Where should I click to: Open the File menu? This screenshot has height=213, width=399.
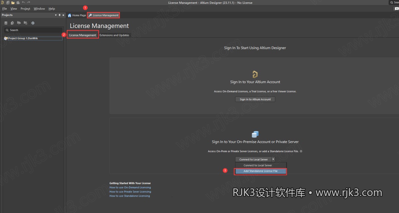(x=5, y=9)
